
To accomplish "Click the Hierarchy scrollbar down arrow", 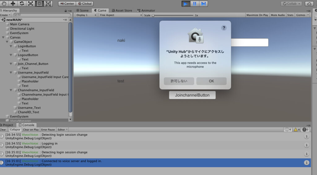I will pos(70,119).
